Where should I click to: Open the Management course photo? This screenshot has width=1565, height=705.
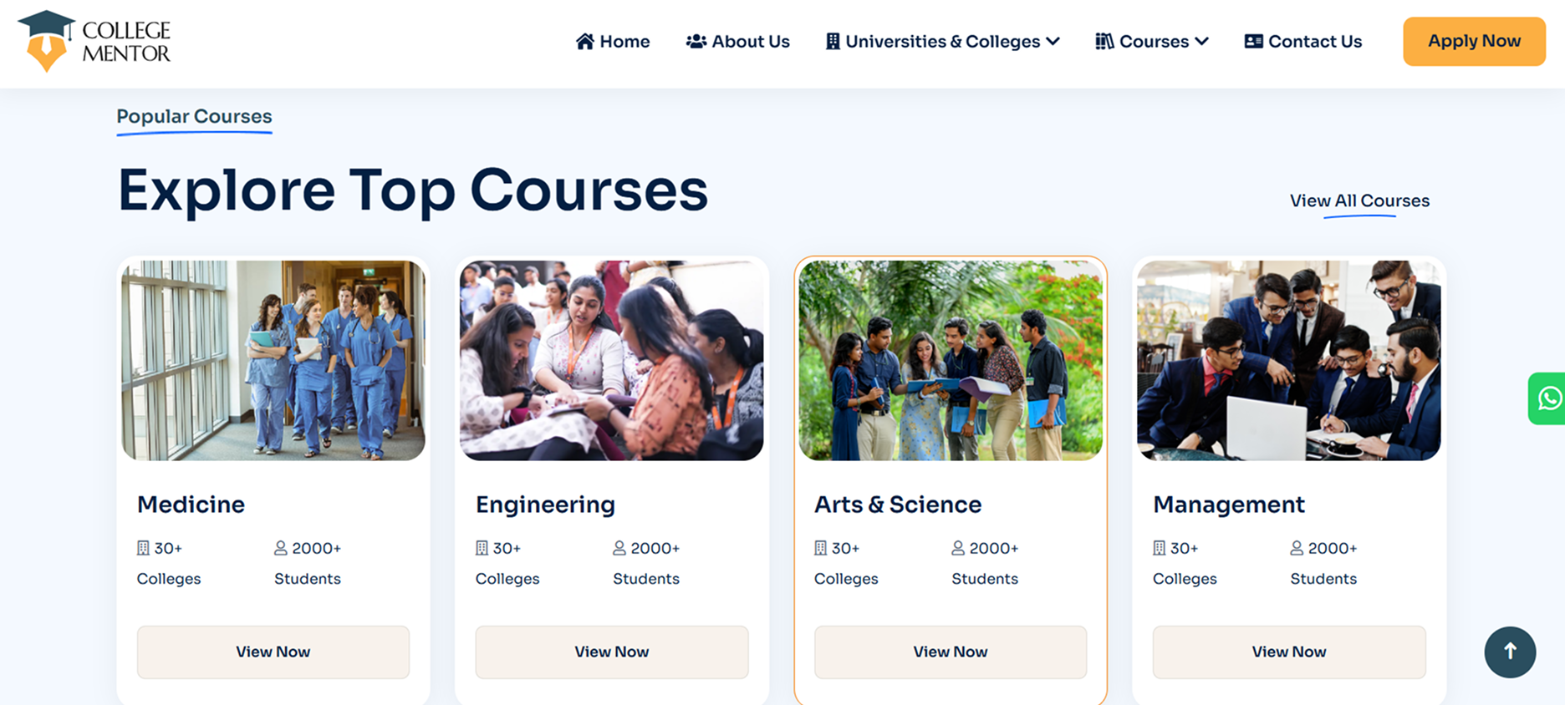point(1288,360)
